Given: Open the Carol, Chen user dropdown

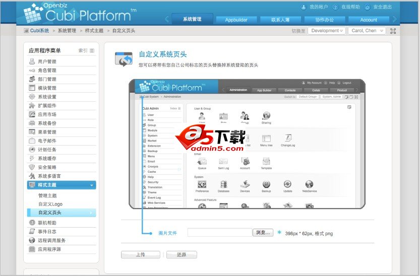Looking at the screenshot, I should point(367,31).
